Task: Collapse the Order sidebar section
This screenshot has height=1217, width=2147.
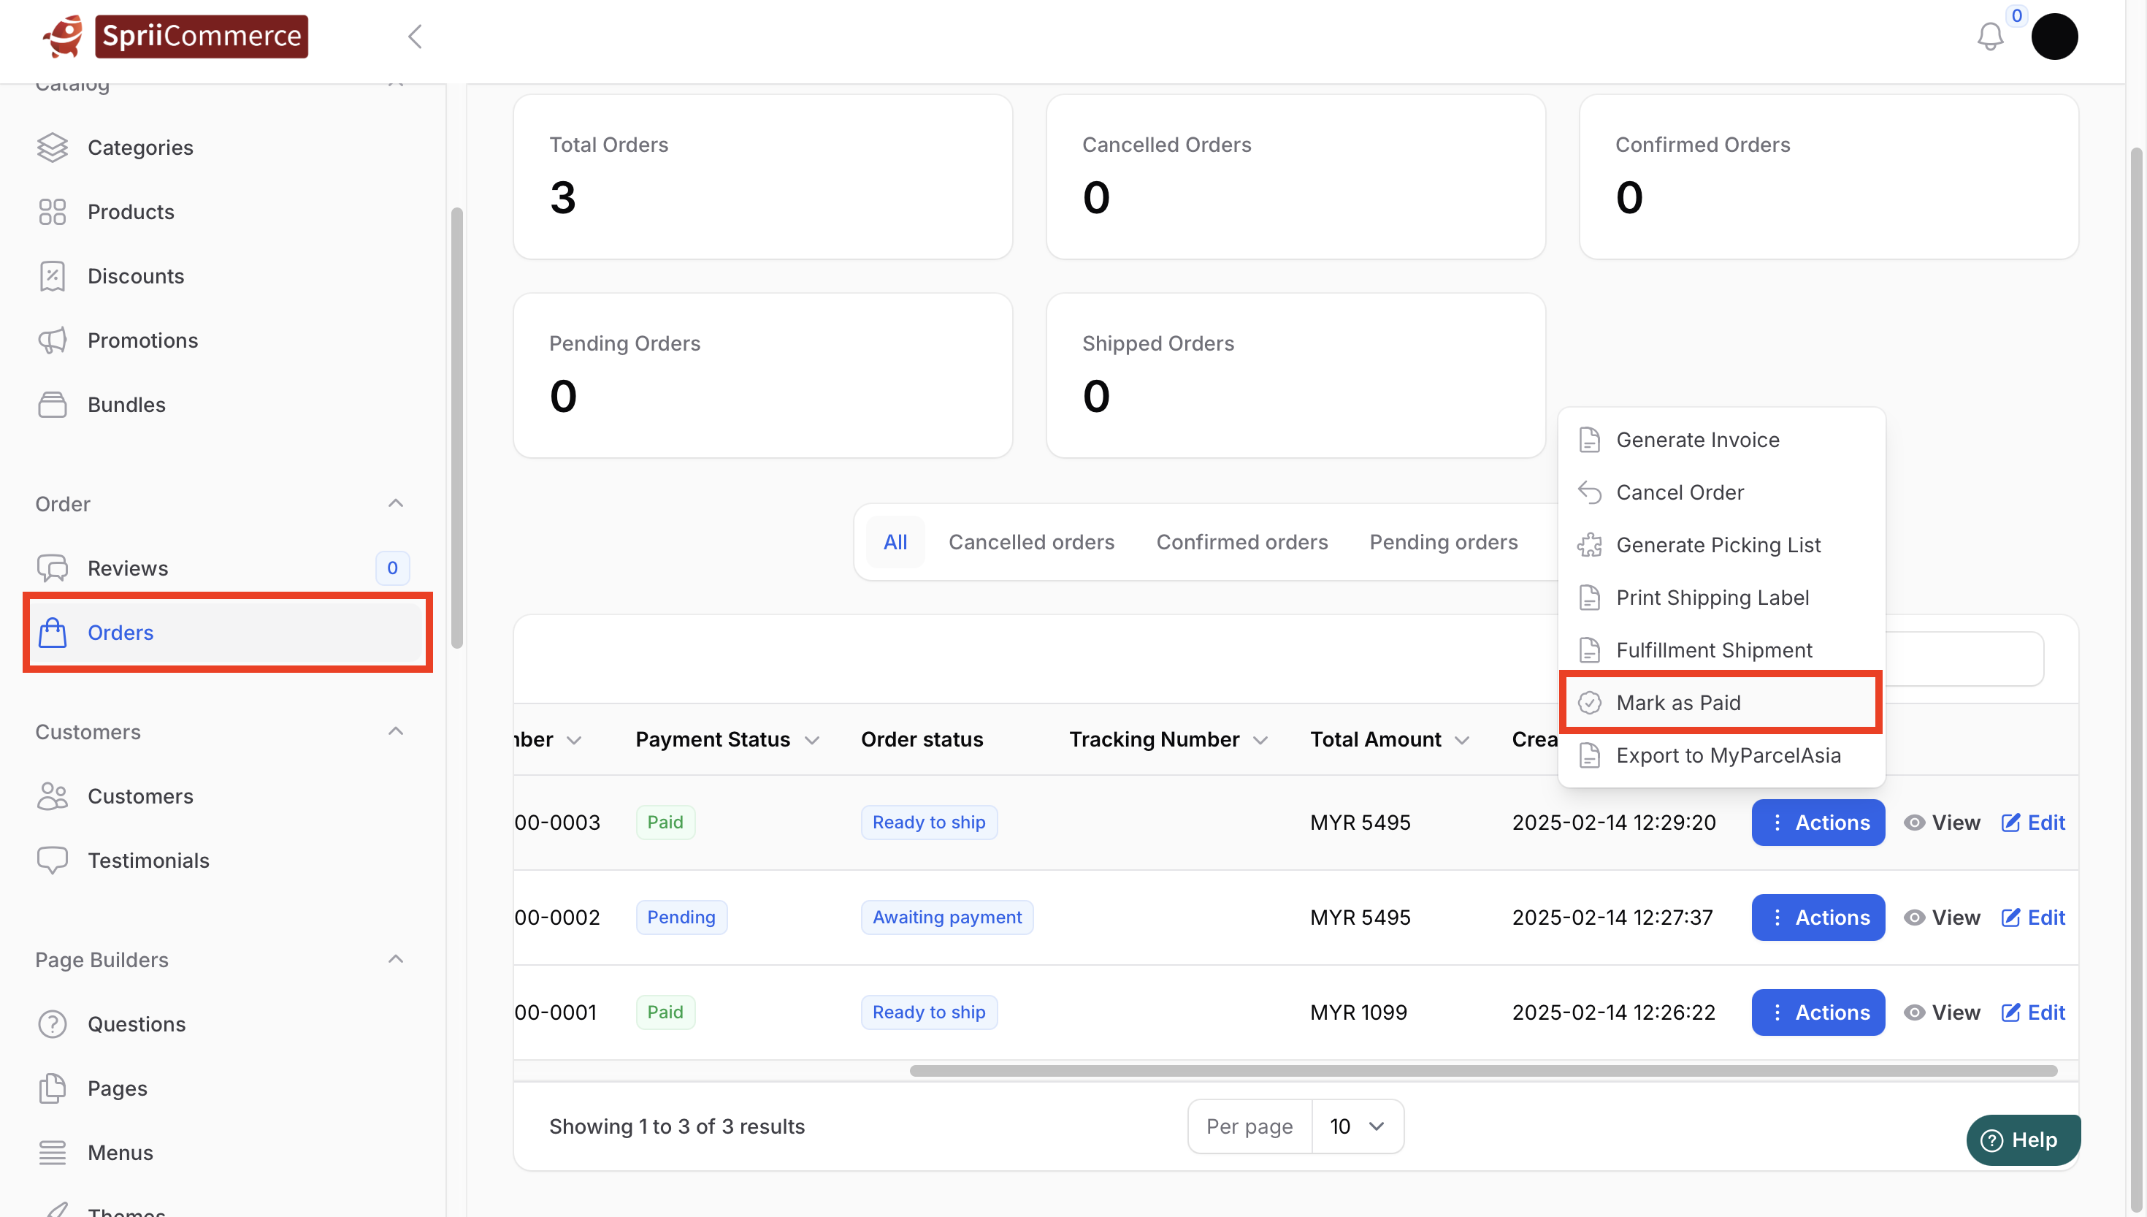Action: (396, 503)
